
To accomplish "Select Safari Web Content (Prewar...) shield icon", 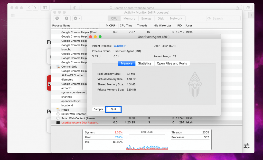I will pyautogui.click(x=58, y=118).
